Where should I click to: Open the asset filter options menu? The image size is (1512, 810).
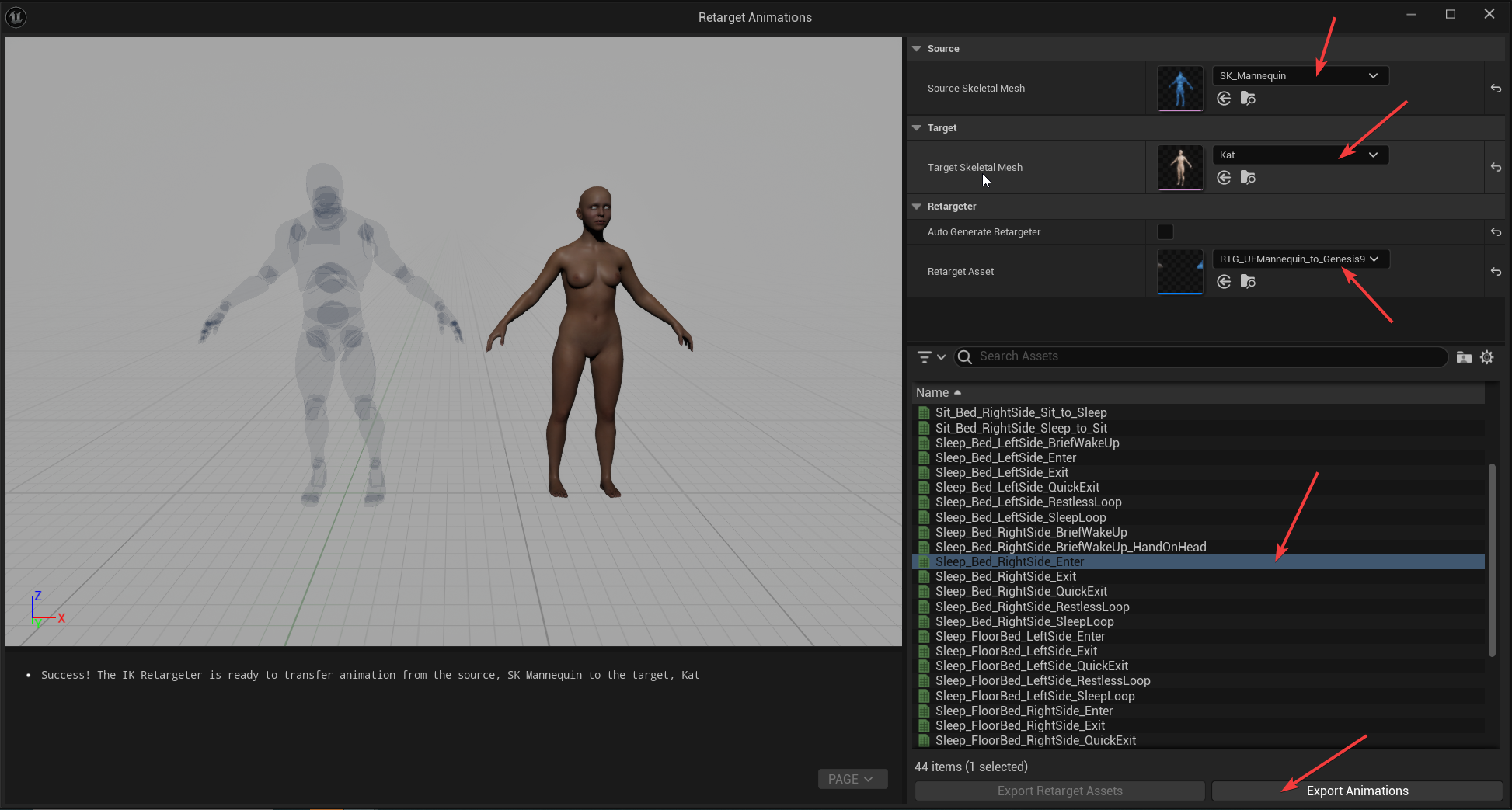click(x=931, y=357)
